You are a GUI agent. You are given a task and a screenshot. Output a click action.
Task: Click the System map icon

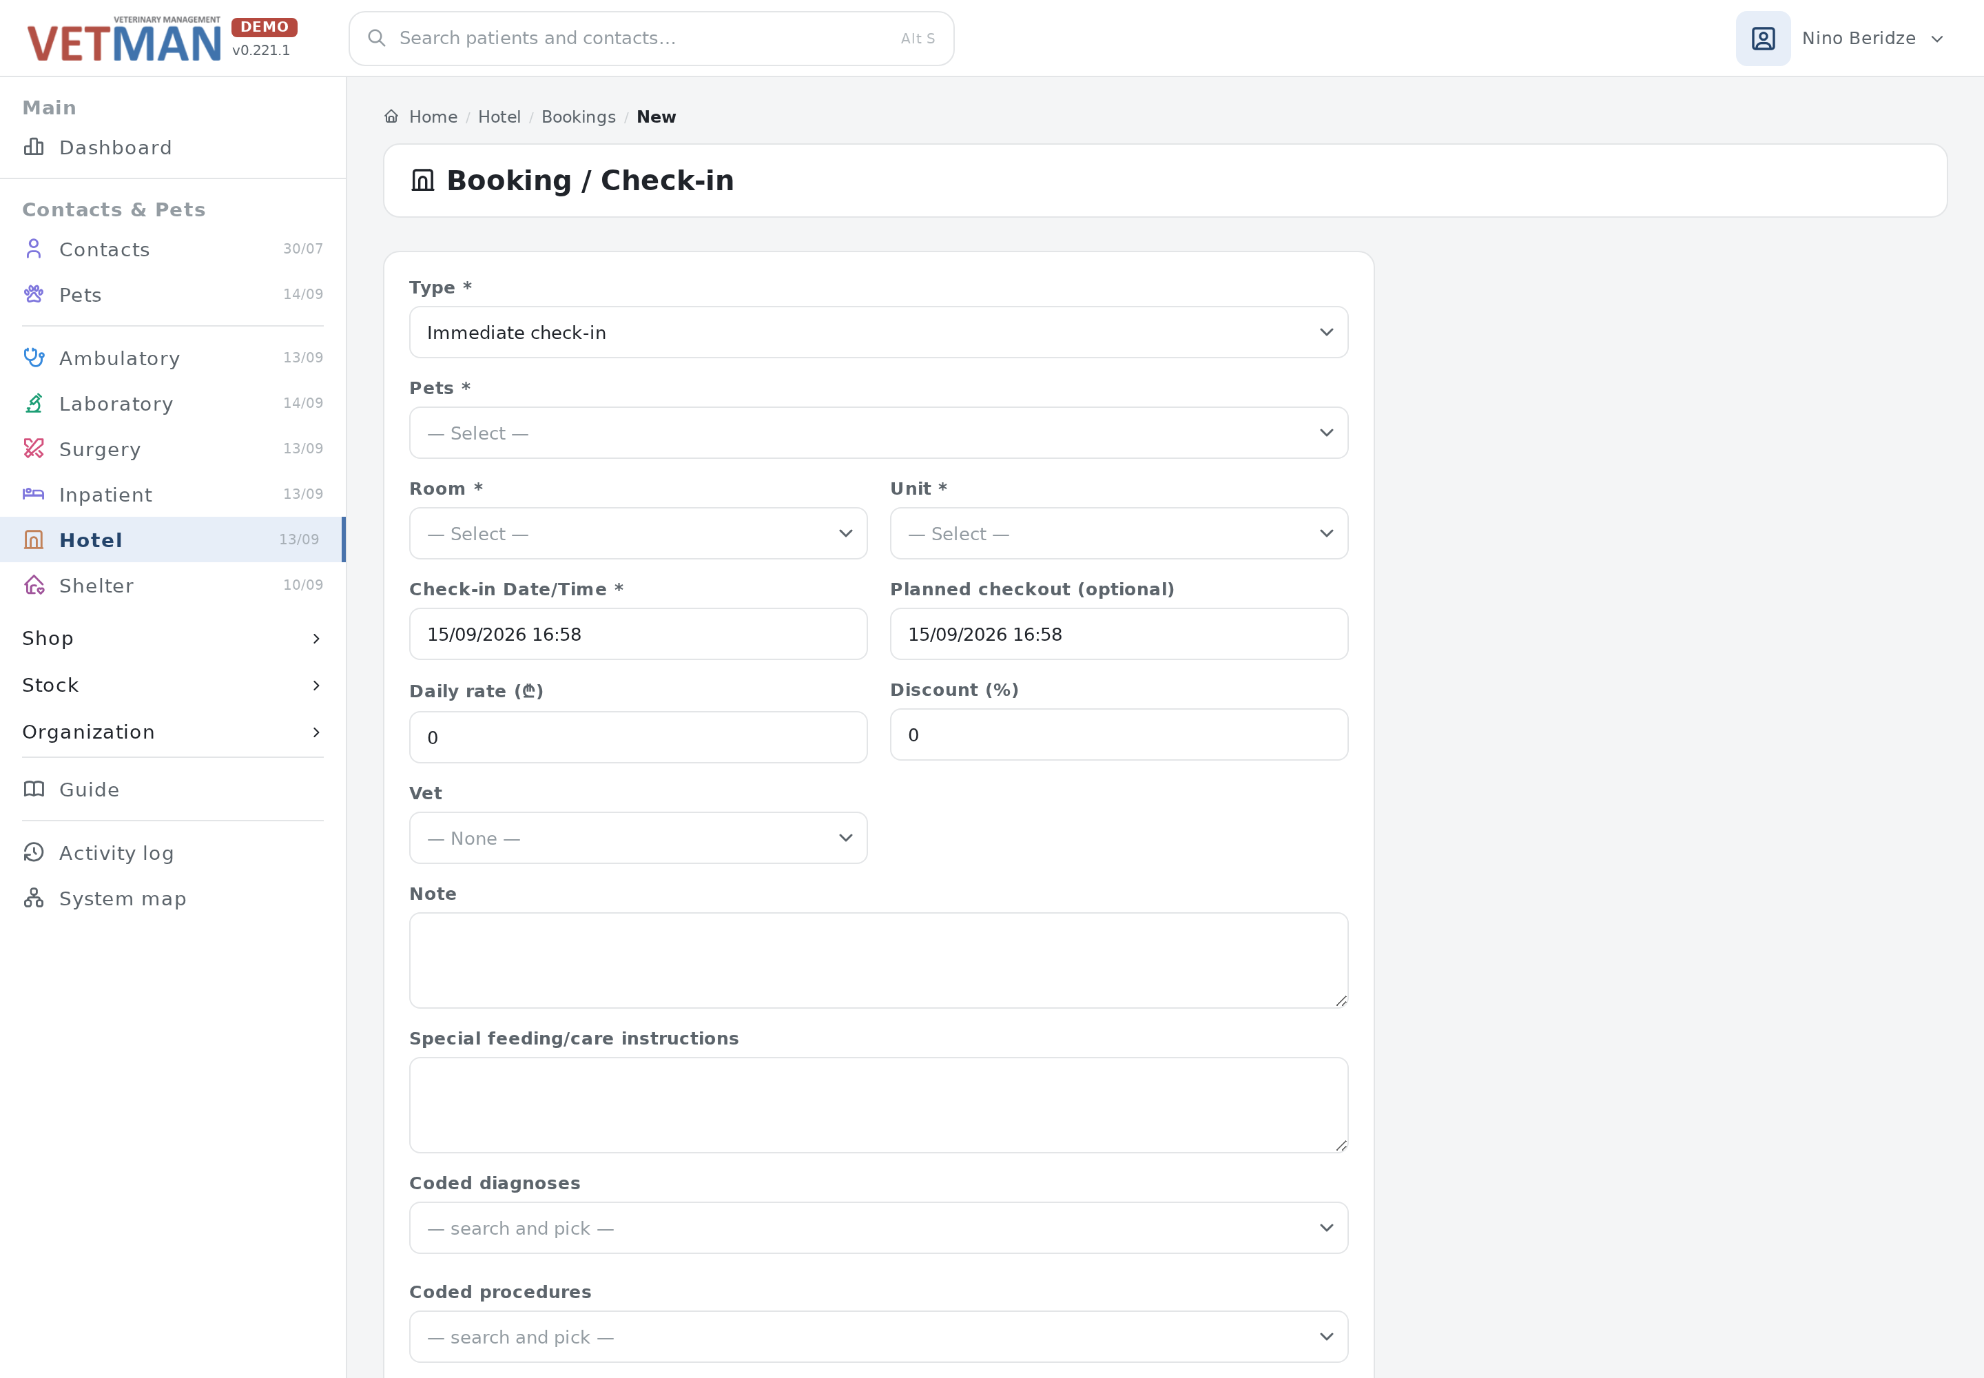(34, 898)
